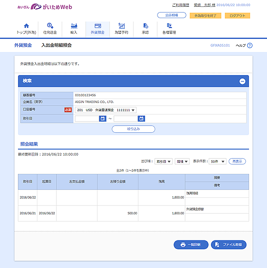
Task: Click the ヘルプ help text
Action: click(x=241, y=45)
